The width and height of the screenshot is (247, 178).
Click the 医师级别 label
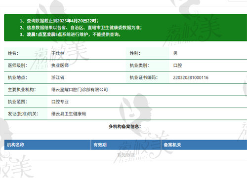(17, 66)
